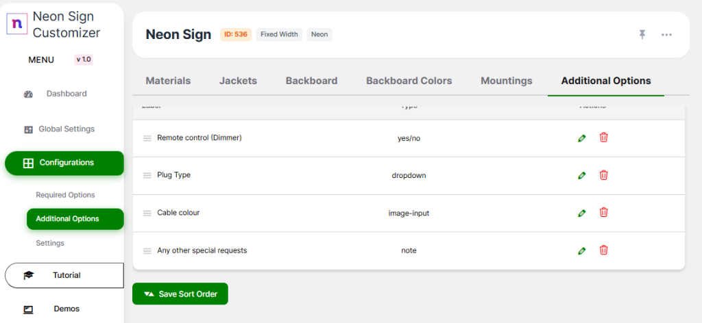Image resolution: width=702 pixels, height=323 pixels.
Task: Click the Neon Sign Customizer logo
Action: click(x=16, y=23)
